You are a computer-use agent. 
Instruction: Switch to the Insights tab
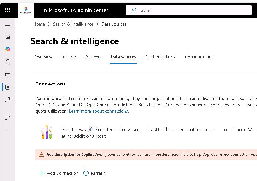(x=69, y=57)
